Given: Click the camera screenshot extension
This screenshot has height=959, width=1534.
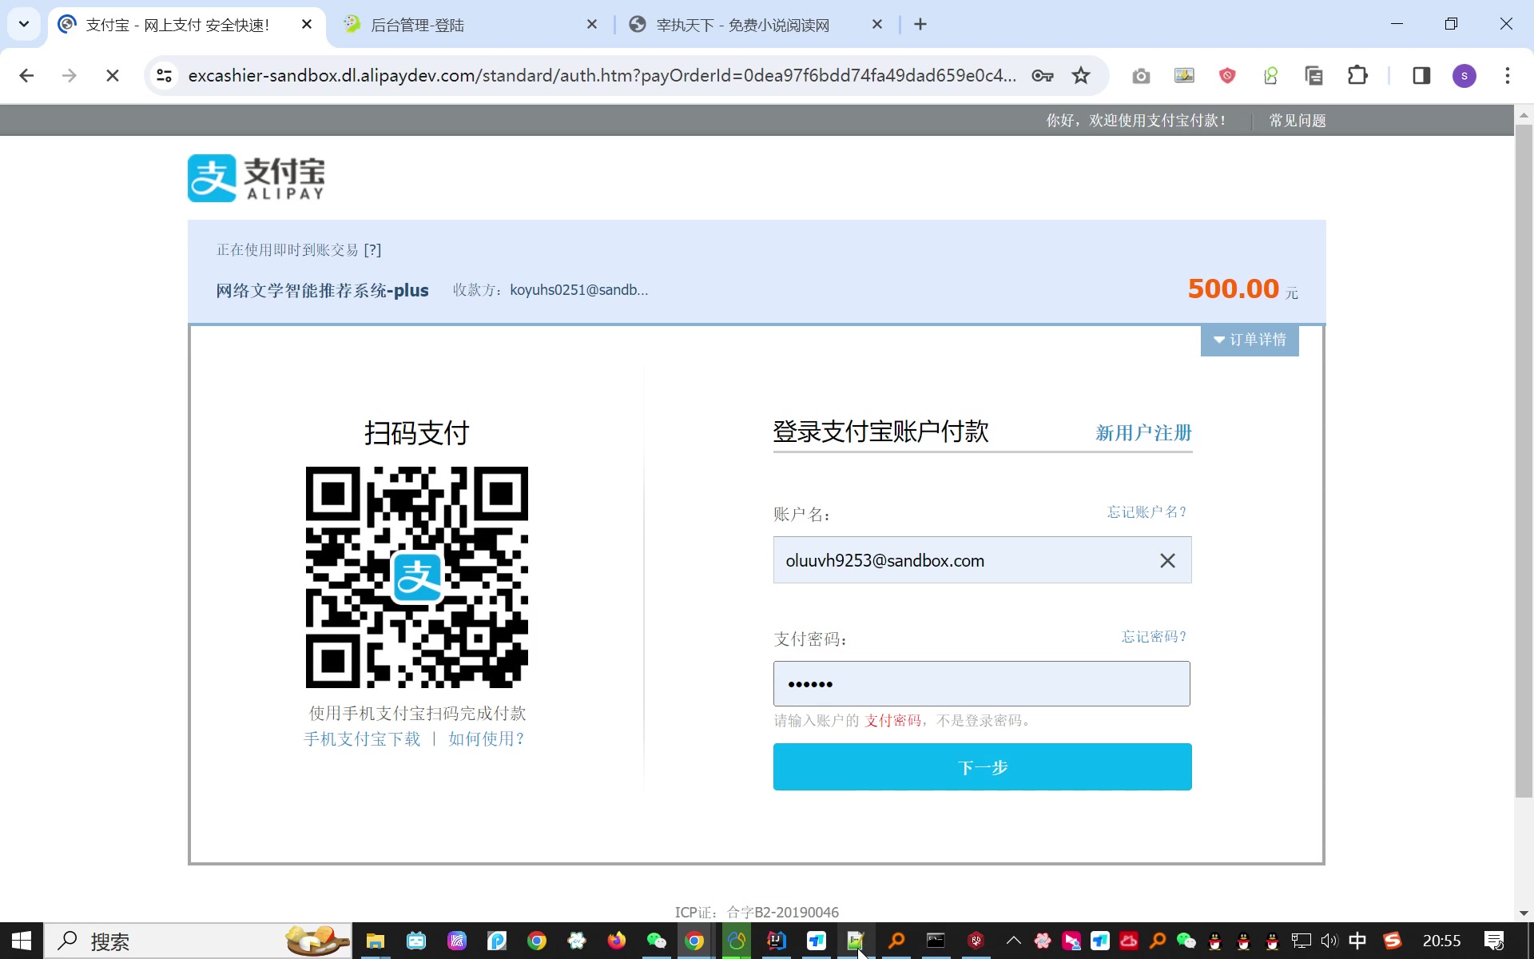Looking at the screenshot, I should pos(1141,76).
